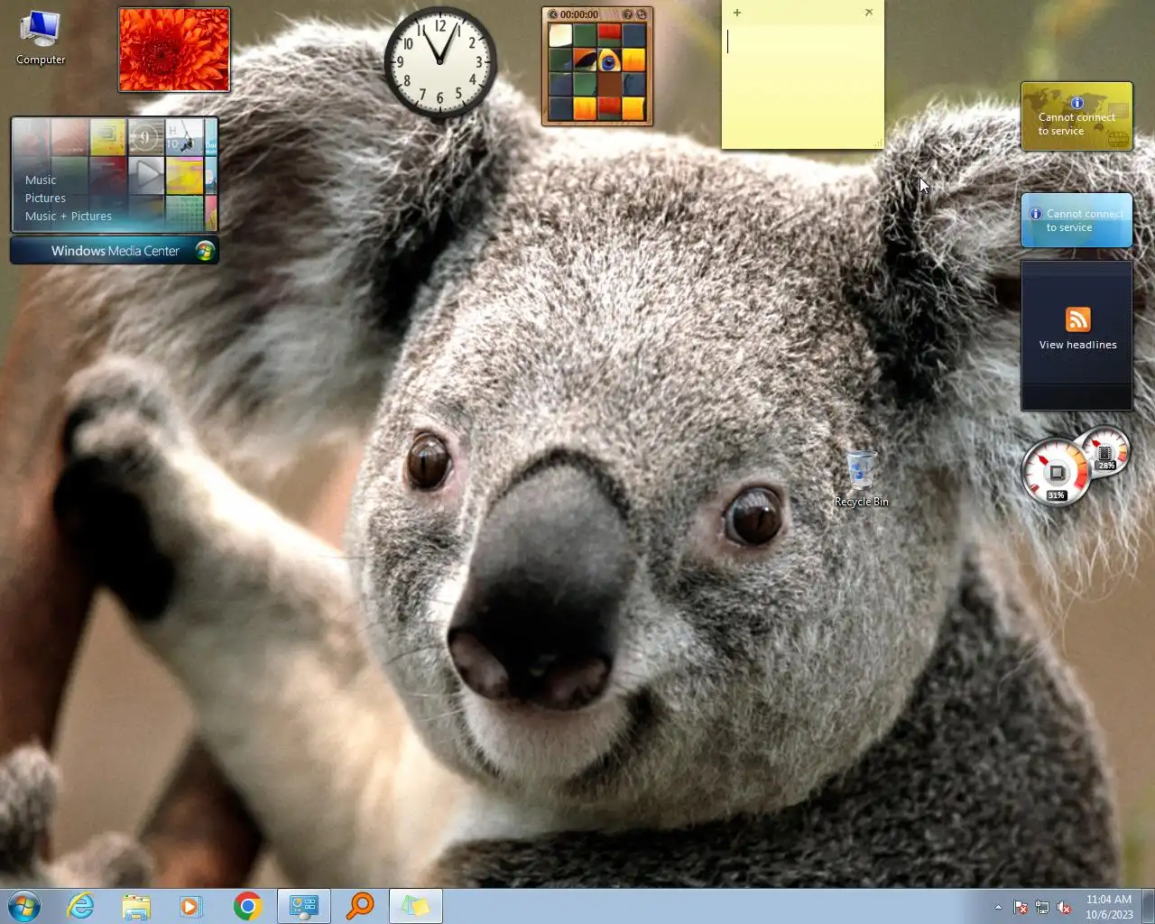Click the CPU meter dial showing 31%
Viewport: 1155px width, 924px height.
coord(1056,473)
